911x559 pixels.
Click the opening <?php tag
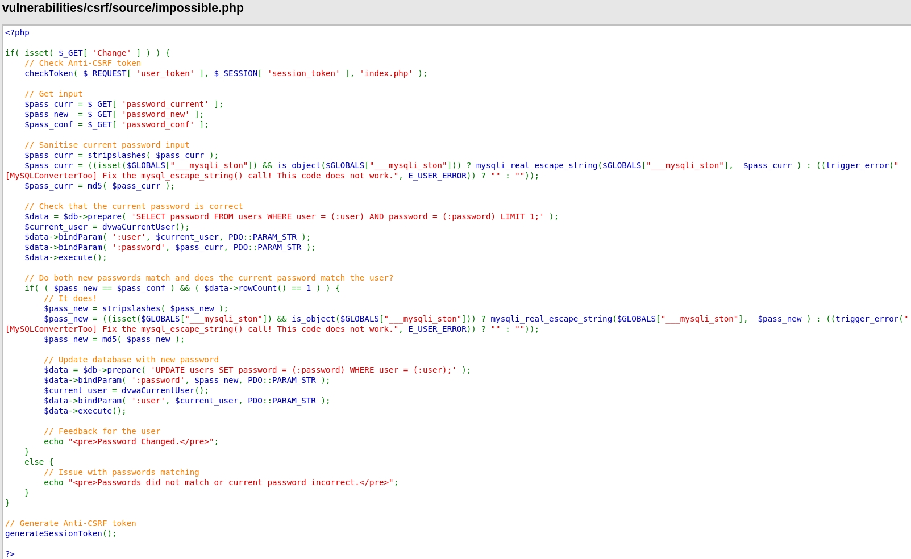pyautogui.click(x=17, y=32)
